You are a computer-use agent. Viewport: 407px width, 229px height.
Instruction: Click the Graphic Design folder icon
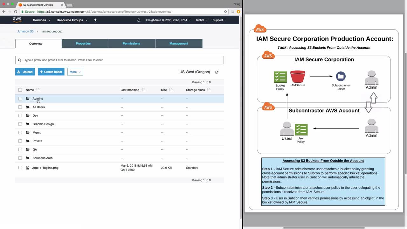(28, 124)
